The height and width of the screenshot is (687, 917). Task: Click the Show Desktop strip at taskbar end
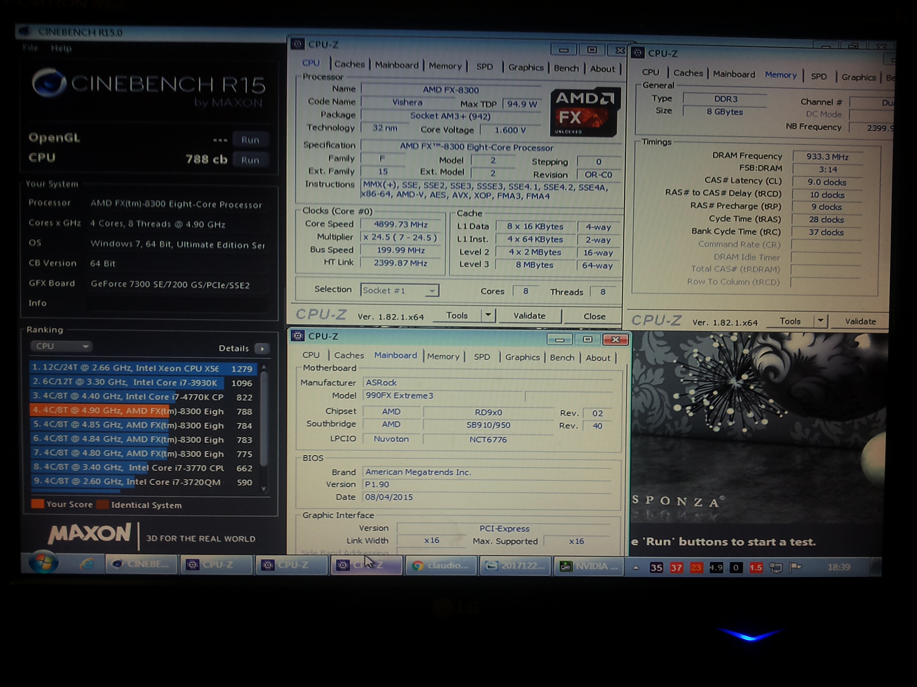pyautogui.click(x=876, y=567)
